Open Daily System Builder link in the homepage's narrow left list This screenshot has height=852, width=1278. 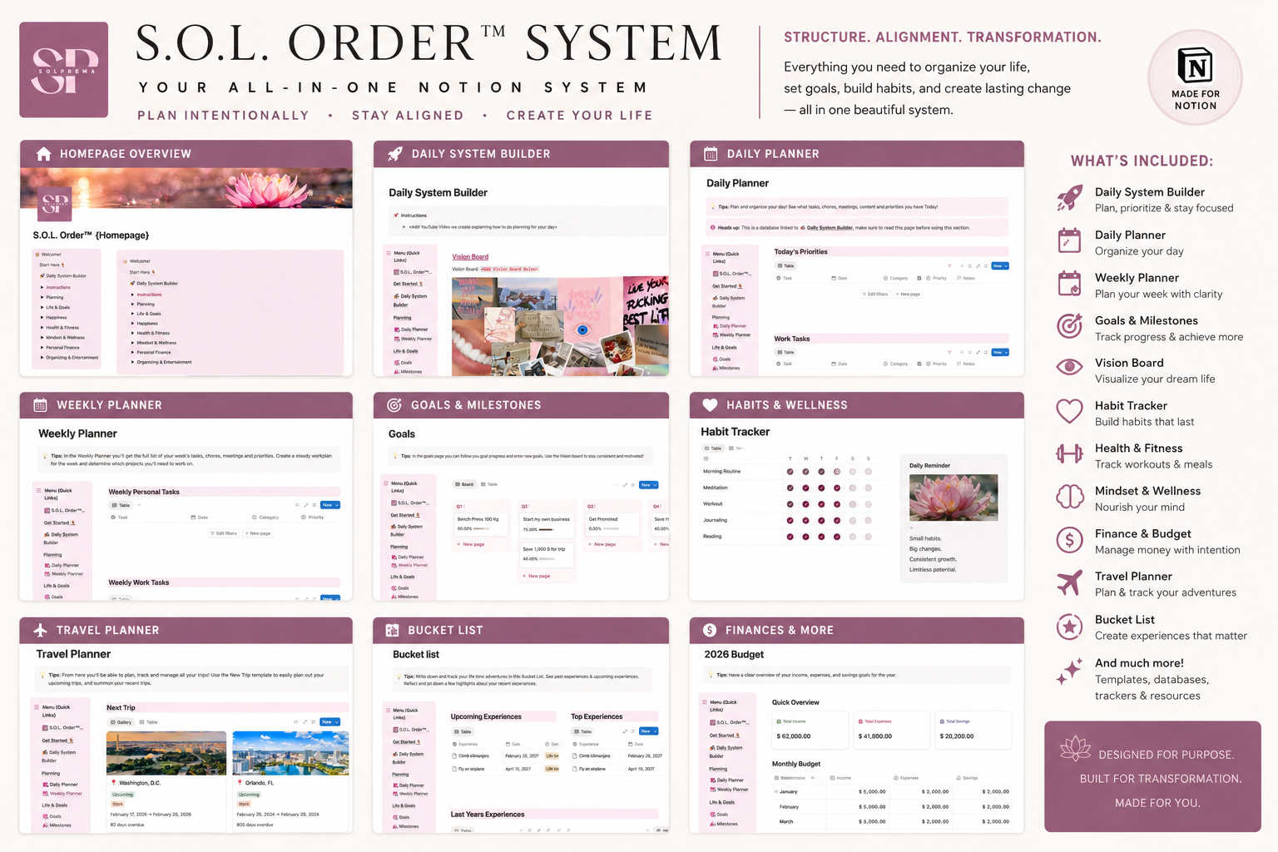[x=62, y=275]
